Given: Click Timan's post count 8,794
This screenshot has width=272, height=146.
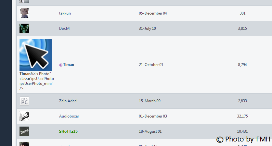Looking at the screenshot, I should (x=242, y=65).
